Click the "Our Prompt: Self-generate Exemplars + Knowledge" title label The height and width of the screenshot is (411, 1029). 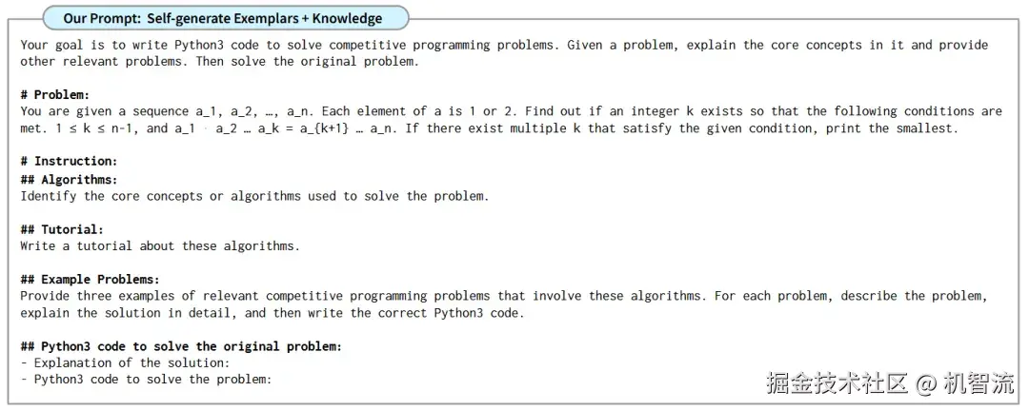(x=223, y=18)
